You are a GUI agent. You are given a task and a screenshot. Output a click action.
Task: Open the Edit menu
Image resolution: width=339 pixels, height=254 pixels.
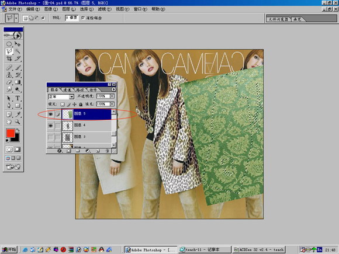pyautogui.click(x=33, y=9)
